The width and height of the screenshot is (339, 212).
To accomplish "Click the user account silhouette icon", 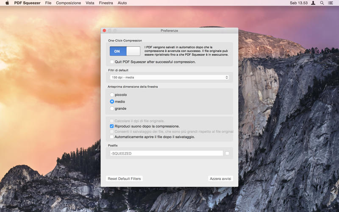I will coord(313,3).
